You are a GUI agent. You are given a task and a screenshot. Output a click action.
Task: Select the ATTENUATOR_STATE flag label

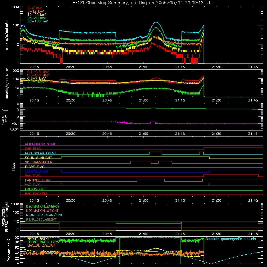point(40,144)
